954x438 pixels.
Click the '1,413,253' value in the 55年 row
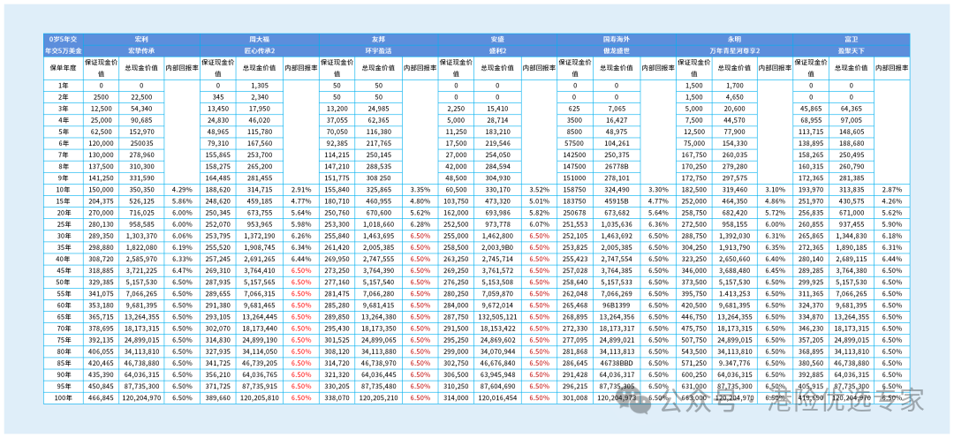[x=734, y=294]
